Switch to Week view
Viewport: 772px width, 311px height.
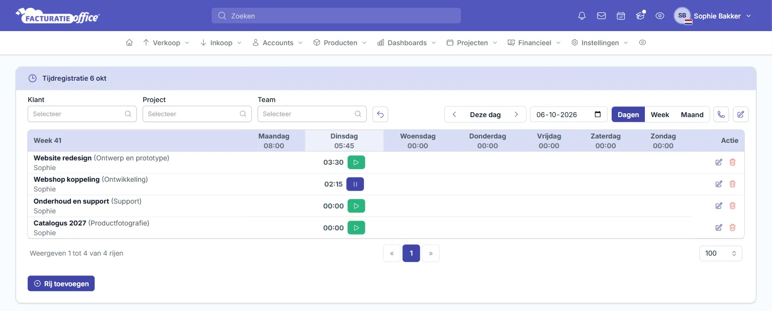[x=660, y=115]
